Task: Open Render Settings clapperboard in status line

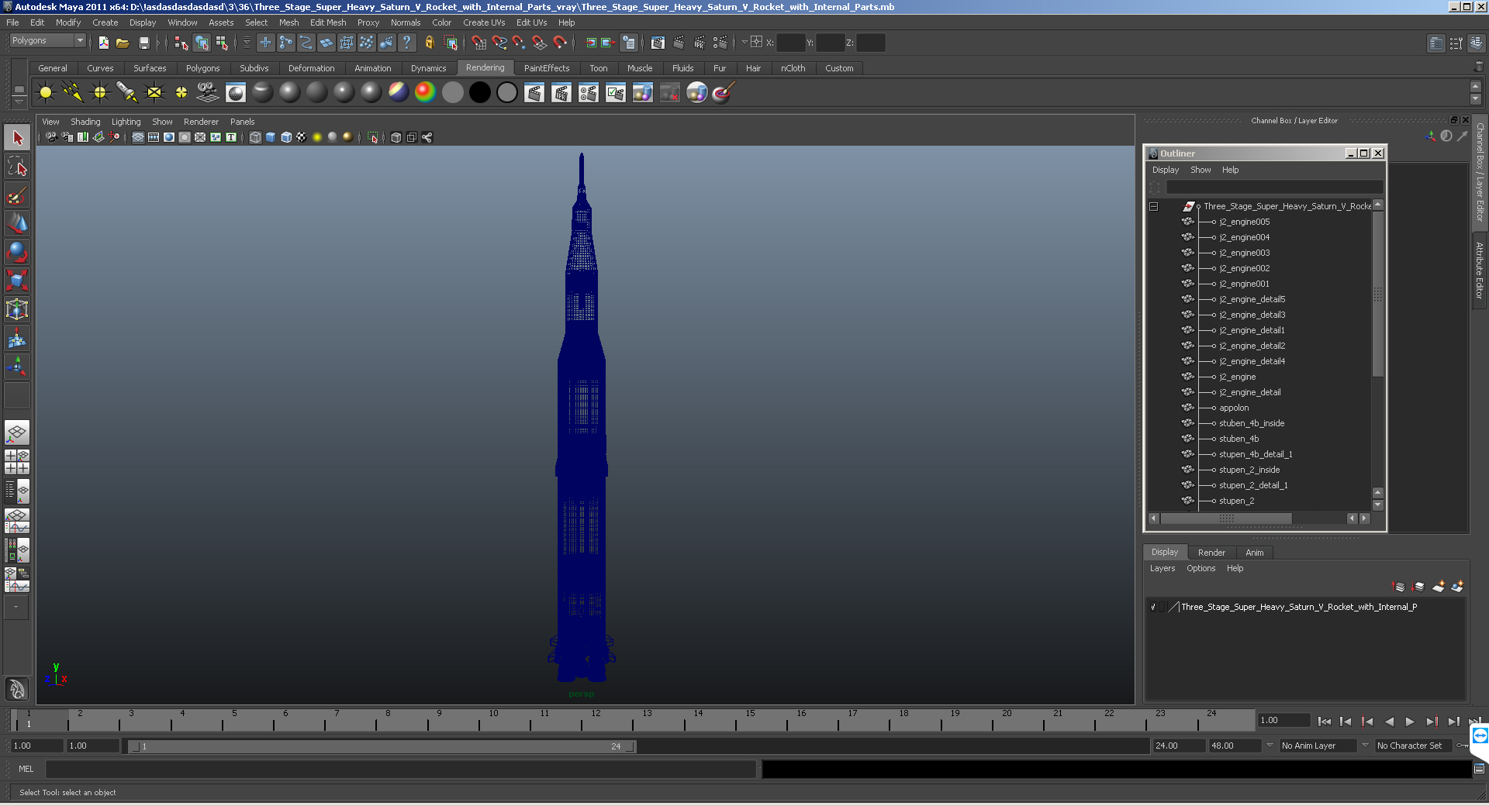Action: pyautogui.click(x=720, y=43)
